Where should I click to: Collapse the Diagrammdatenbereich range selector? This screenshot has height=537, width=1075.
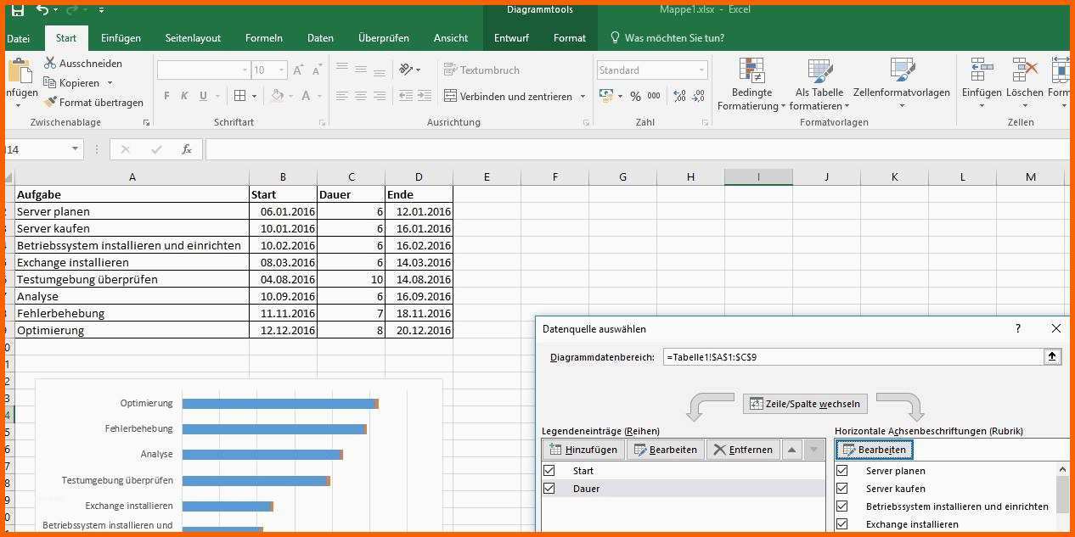coord(1052,357)
